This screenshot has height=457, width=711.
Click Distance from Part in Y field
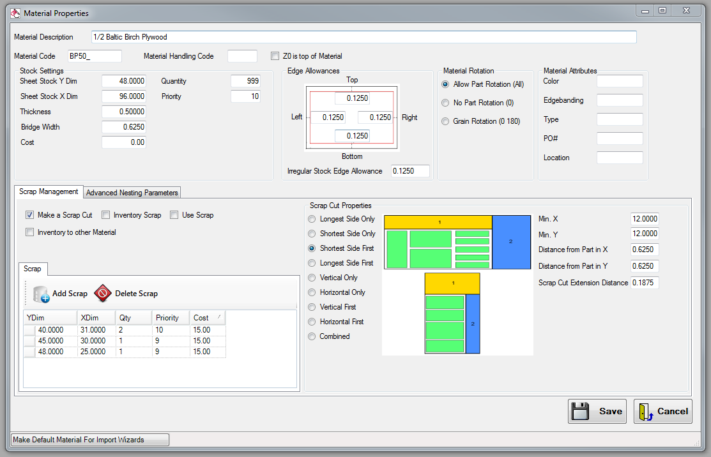(x=645, y=266)
